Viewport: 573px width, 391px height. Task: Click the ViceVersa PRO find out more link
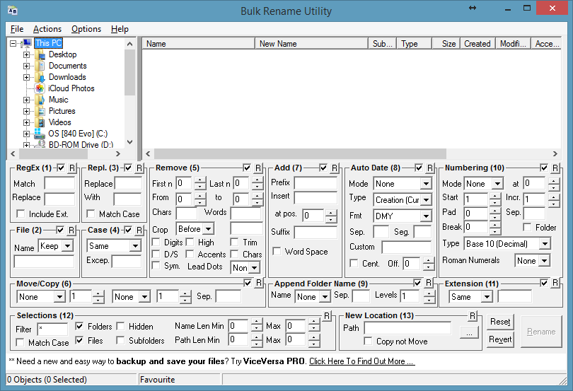[x=361, y=361]
